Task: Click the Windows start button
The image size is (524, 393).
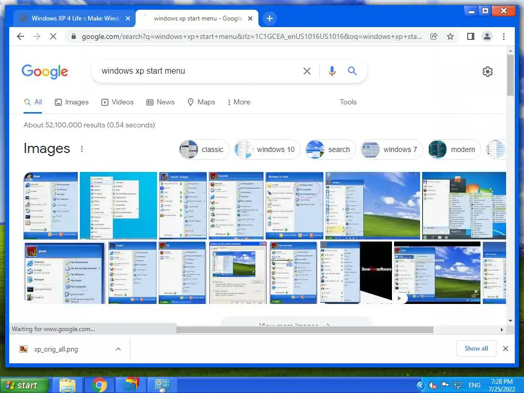Action: click(24, 385)
